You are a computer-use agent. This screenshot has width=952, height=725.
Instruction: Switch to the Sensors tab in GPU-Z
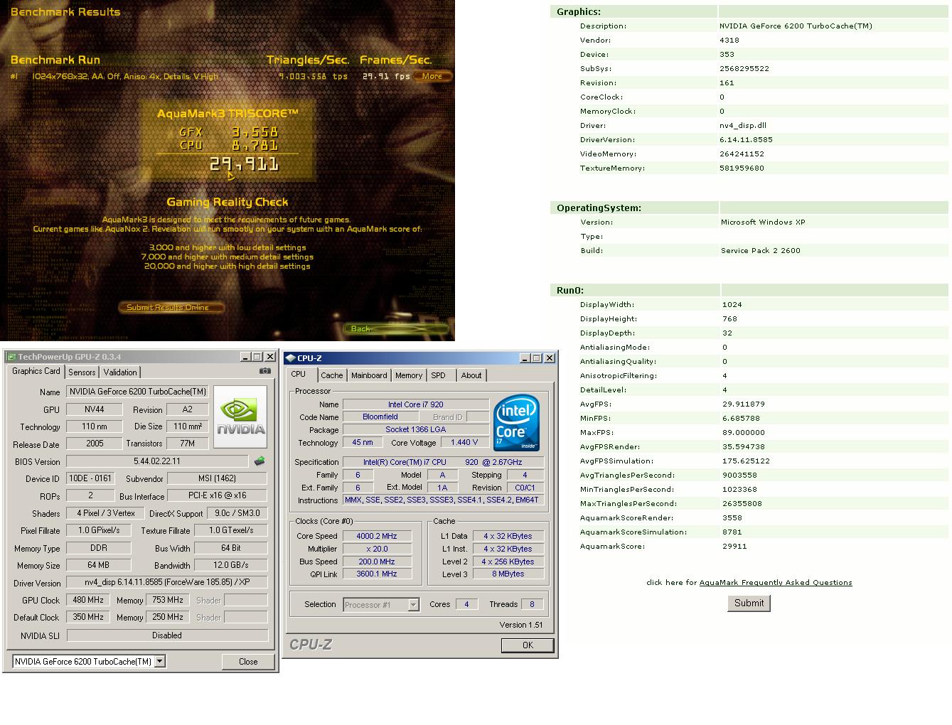point(82,372)
